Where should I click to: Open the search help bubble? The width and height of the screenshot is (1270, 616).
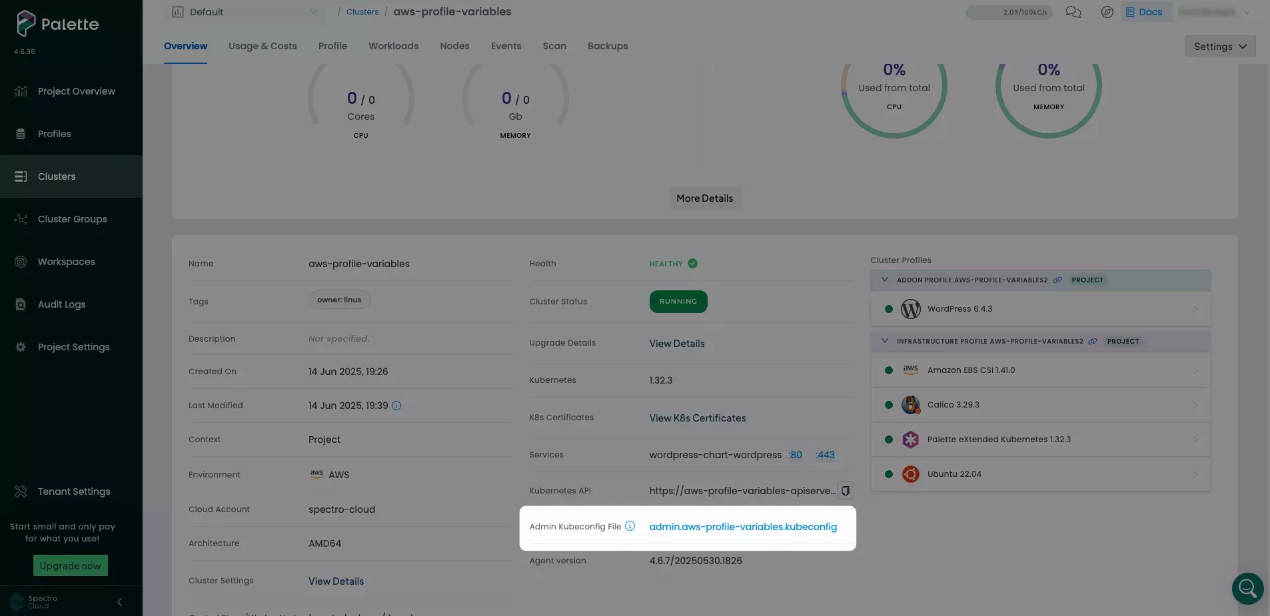pyautogui.click(x=1247, y=589)
